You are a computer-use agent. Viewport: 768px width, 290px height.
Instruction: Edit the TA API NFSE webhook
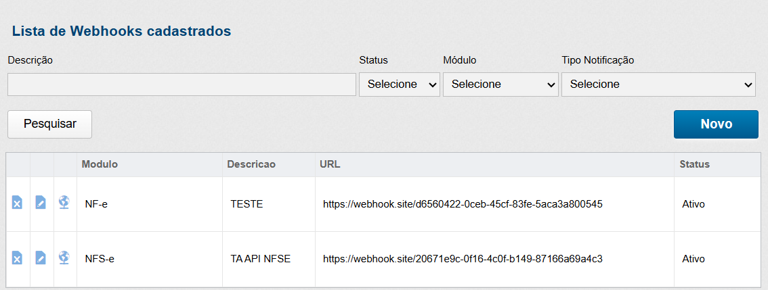click(x=41, y=258)
